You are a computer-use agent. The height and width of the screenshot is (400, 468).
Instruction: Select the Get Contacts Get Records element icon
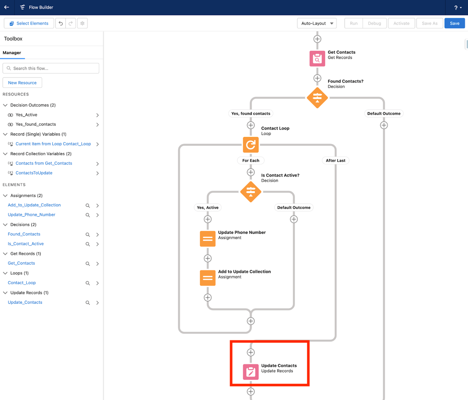point(317,58)
